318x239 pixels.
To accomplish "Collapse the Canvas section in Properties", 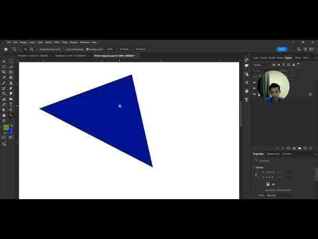I will (x=254, y=167).
